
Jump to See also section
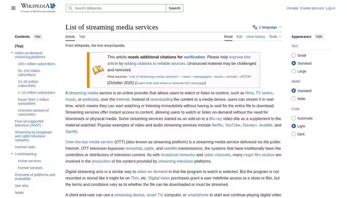(x=22, y=186)
